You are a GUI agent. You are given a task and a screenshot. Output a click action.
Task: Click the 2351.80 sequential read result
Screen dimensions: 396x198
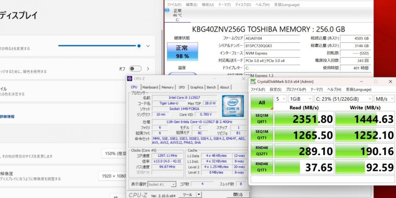pos(304,119)
